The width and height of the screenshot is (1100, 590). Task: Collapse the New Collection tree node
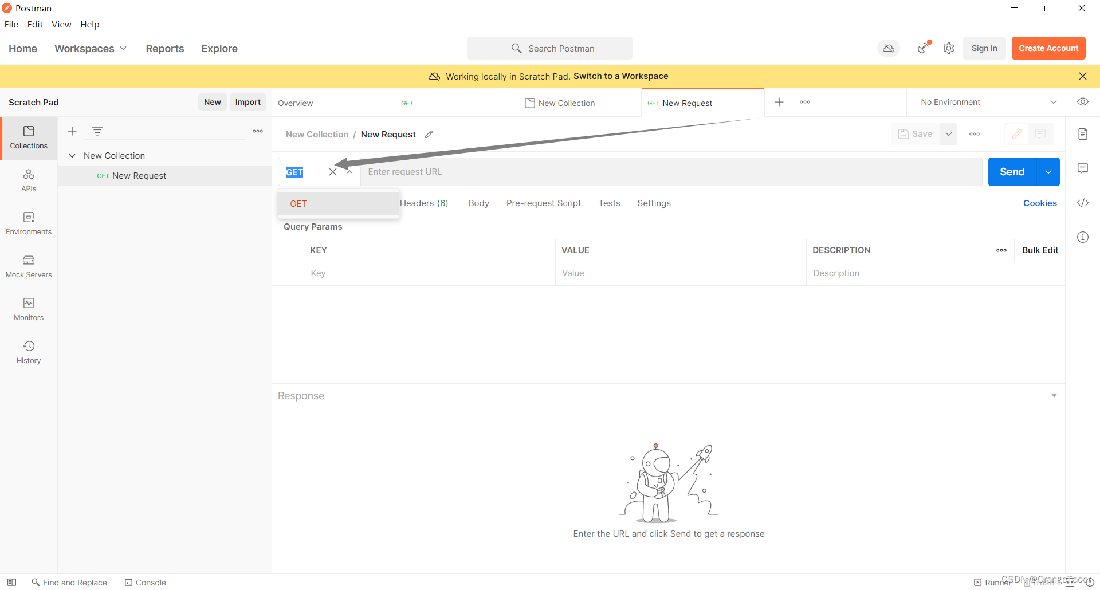[72, 156]
